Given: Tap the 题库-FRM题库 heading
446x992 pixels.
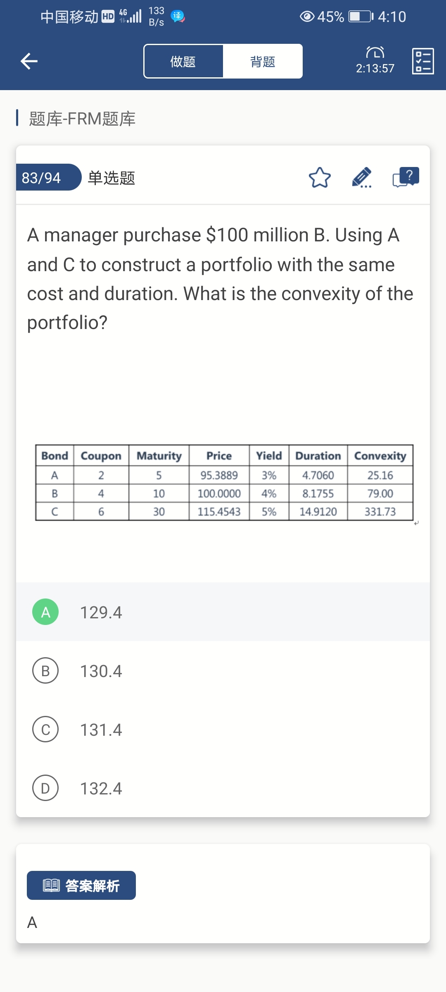Looking at the screenshot, I should tap(82, 119).
